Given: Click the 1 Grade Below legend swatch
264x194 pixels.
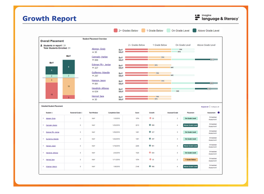Looking at the screenshot, I should (x=143, y=30).
